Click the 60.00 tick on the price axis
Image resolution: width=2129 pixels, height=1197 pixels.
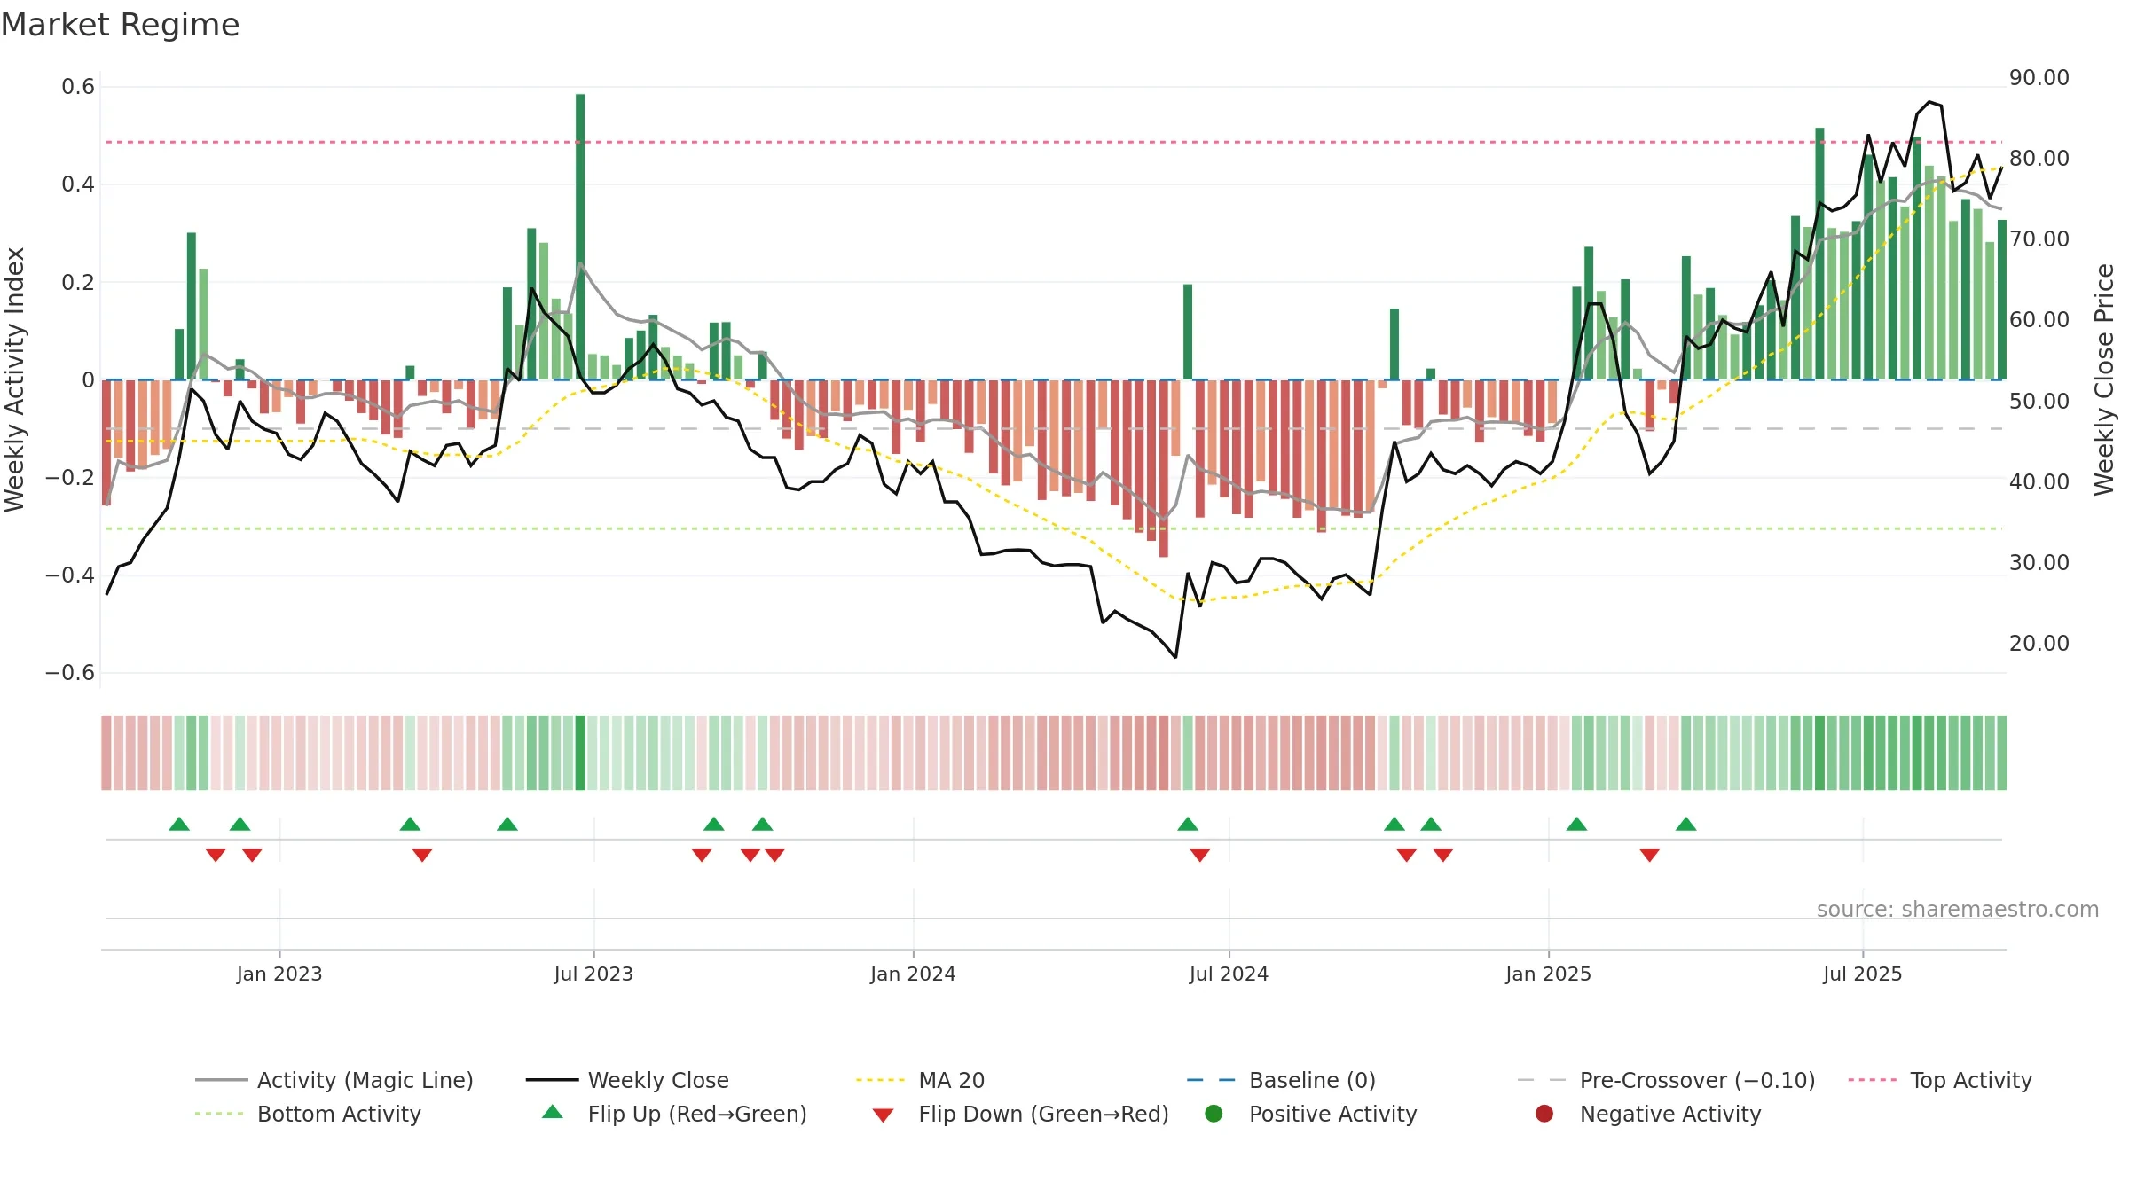(x=2039, y=320)
